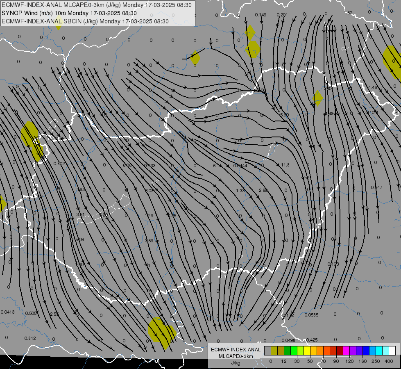Click the grid value '3.59' on the map
The width and height of the screenshot is (401, 369).
click(x=149, y=241)
